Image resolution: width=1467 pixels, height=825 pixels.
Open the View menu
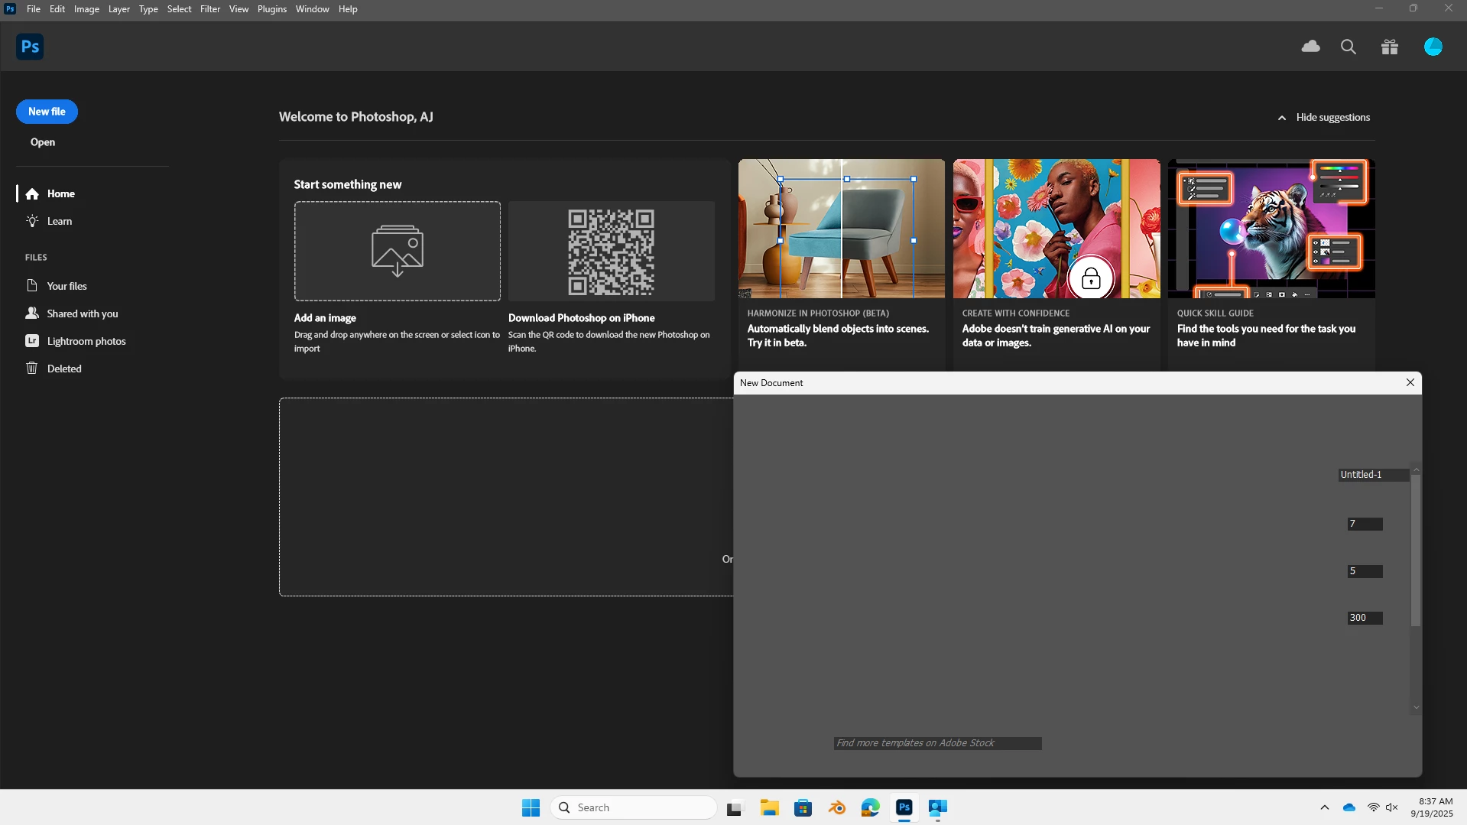click(x=239, y=9)
